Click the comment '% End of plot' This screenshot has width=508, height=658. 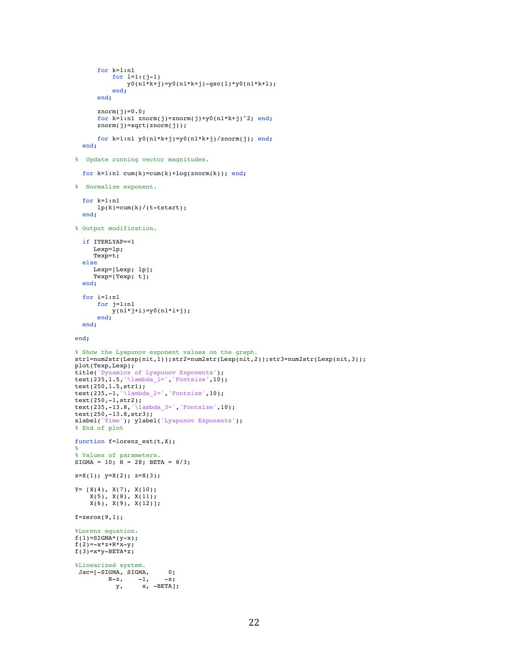point(99,428)
